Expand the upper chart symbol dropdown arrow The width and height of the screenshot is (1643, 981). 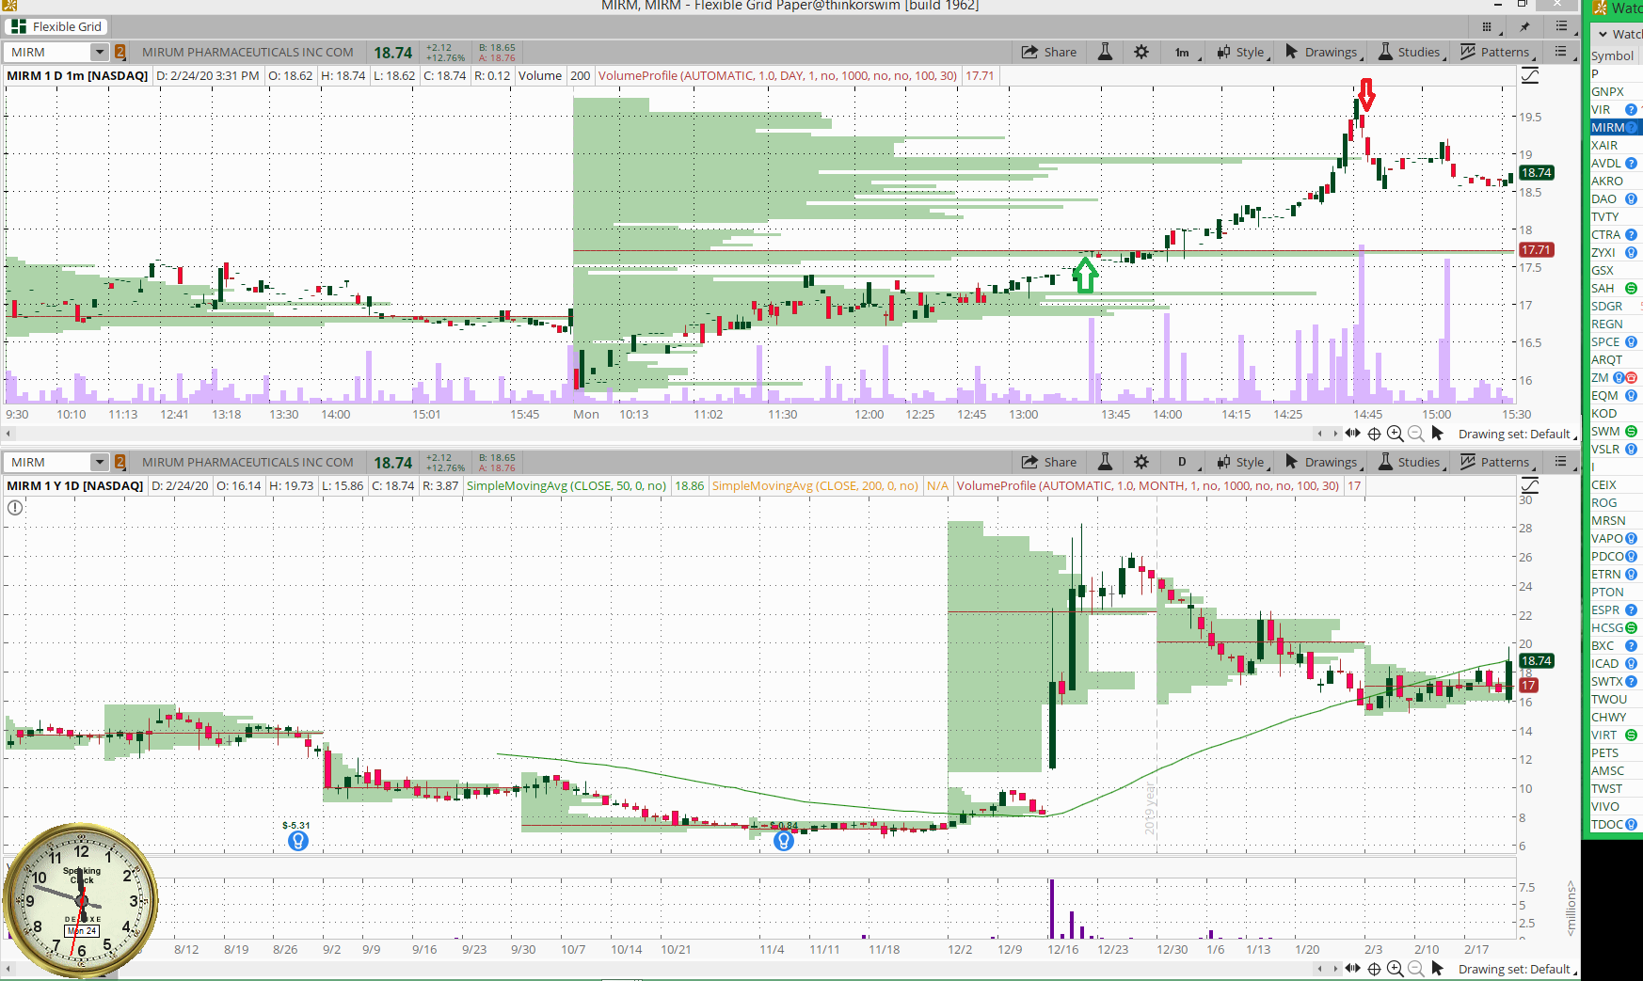(x=100, y=53)
